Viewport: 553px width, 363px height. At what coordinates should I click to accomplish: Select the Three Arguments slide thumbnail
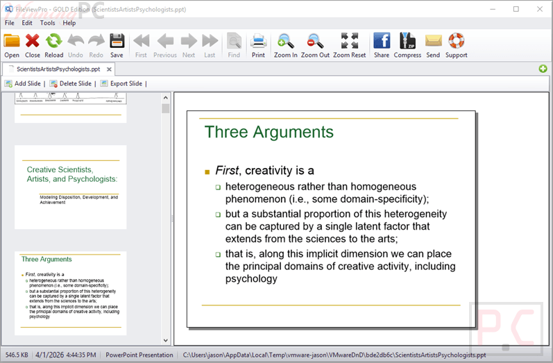pos(71,293)
